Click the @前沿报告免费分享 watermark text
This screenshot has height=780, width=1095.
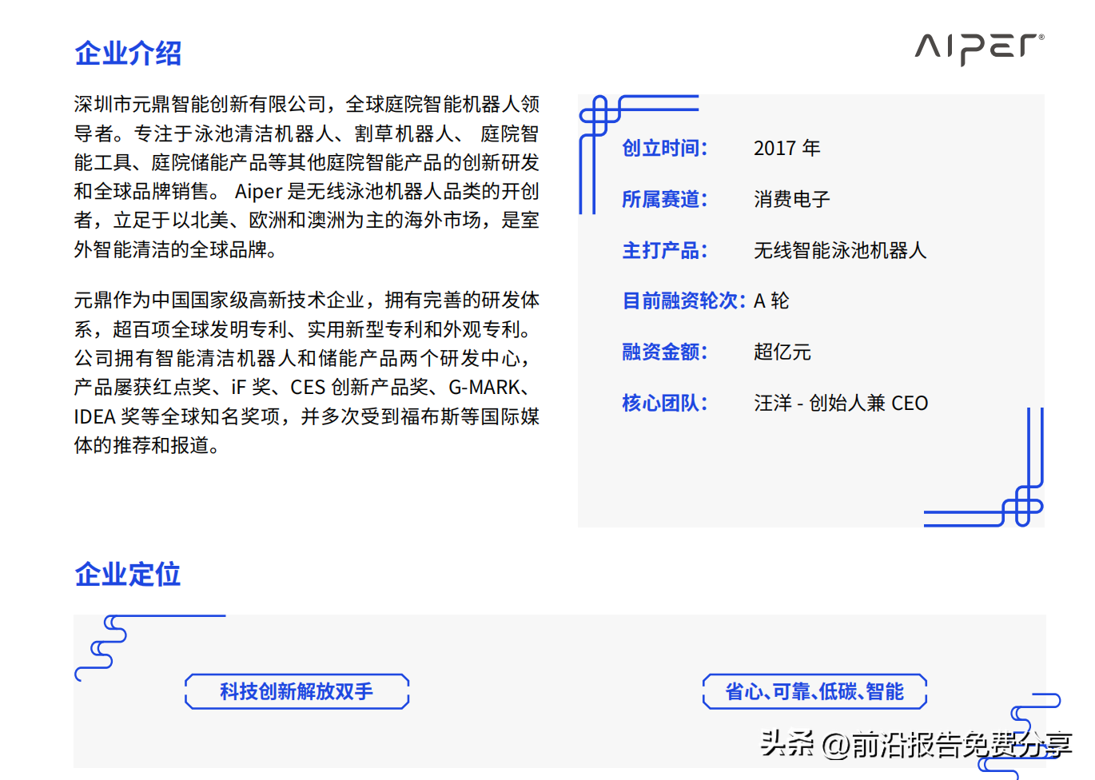tap(947, 743)
